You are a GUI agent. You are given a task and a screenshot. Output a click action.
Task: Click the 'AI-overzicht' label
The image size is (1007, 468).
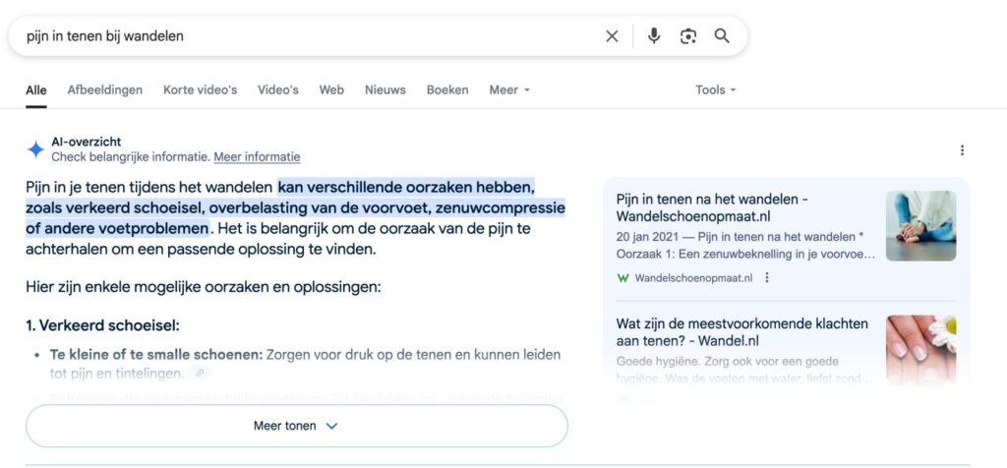pos(87,142)
